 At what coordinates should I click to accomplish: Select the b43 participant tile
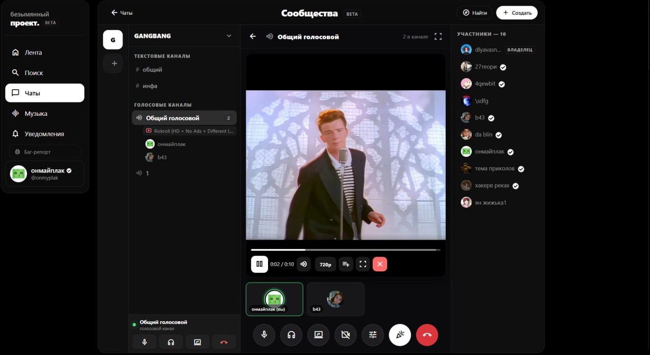tap(335, 299)
